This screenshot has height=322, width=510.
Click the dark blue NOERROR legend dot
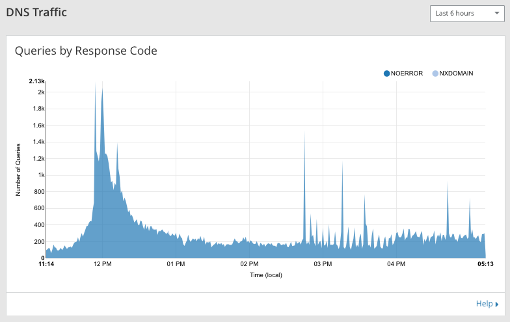coord(386,74)
